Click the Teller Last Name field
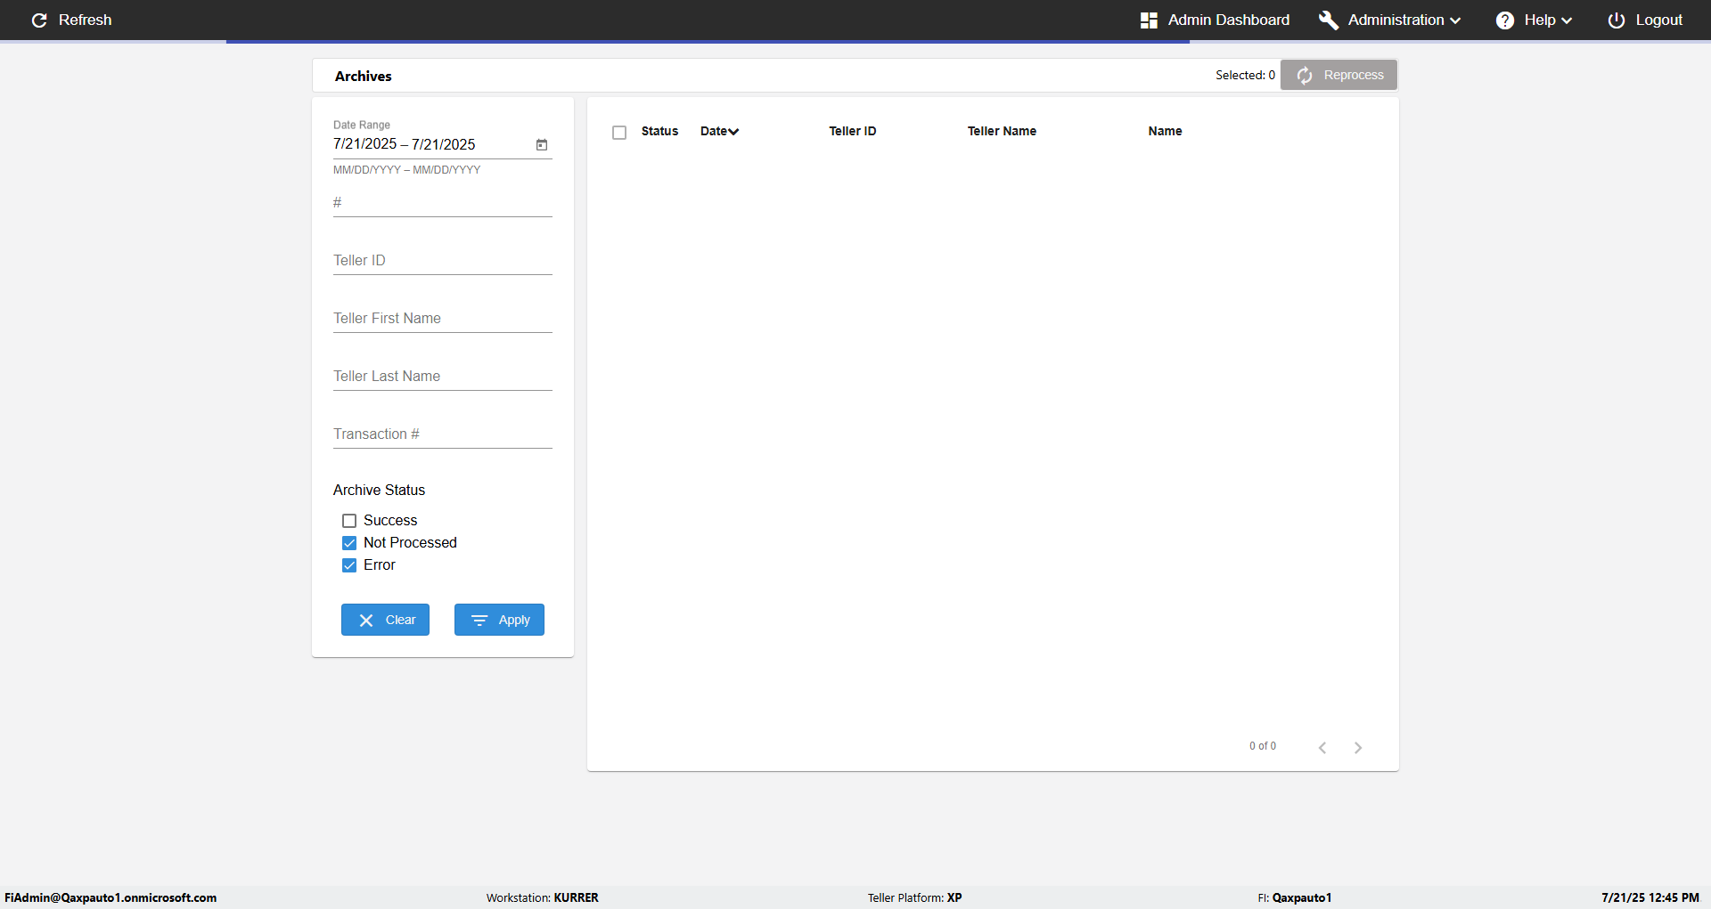The image size is (1711, 909). pyautogui.click(x=443, y=377)
